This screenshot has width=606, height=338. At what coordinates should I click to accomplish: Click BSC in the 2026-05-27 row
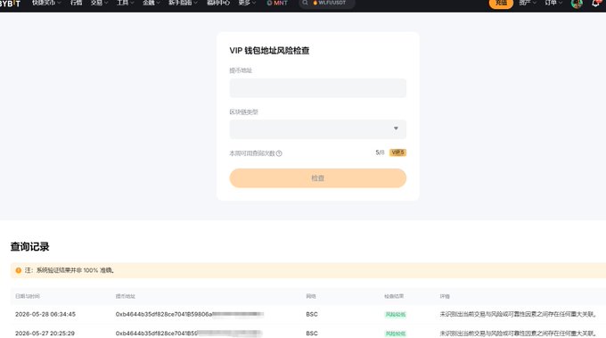coord(312,333)
